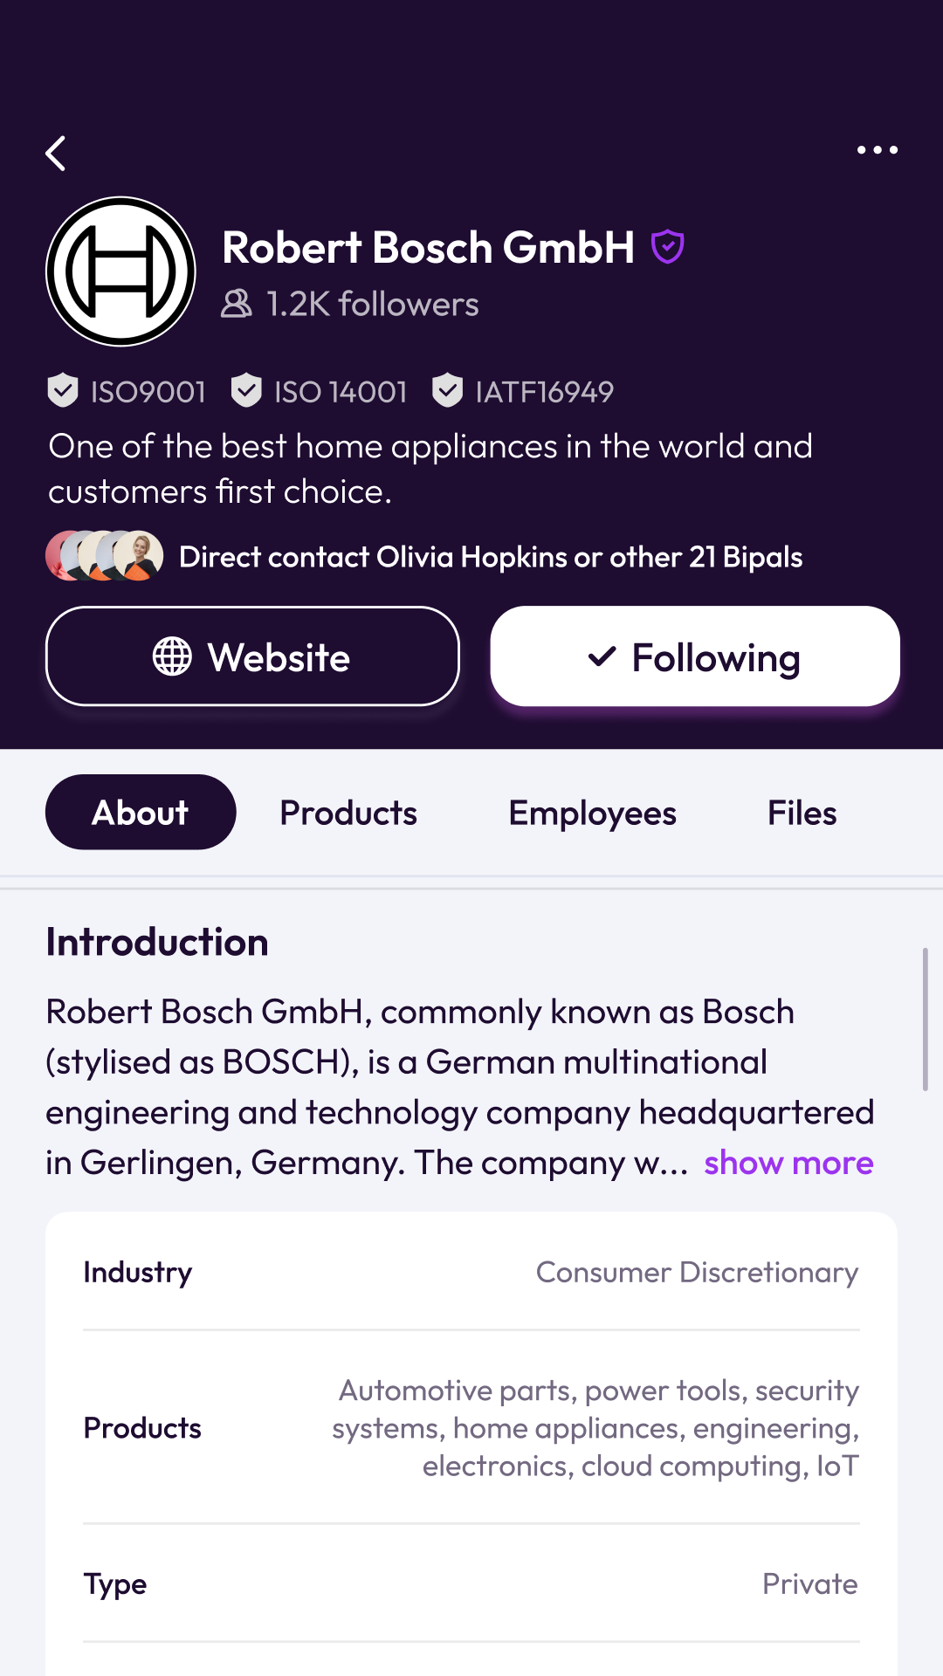
Task: Open the three-dot more options menu
Action: click(877, 150)
